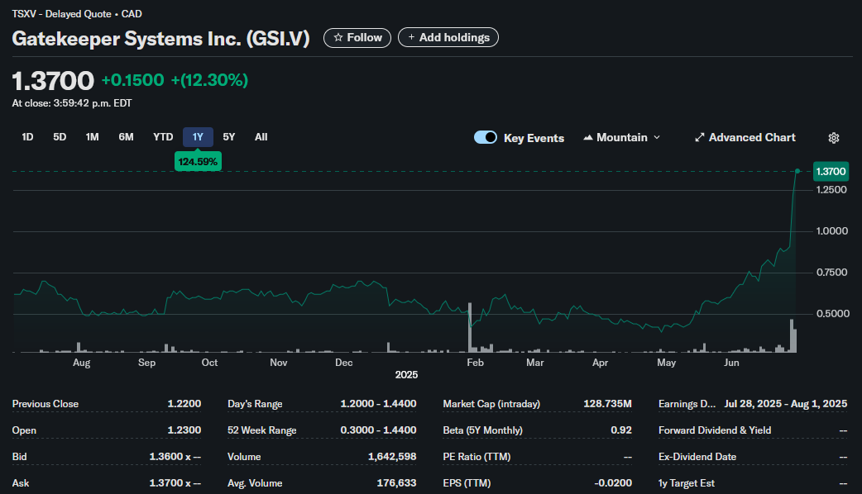Click the 124.59% return badge
Viewport: 862px width, 494px height.
[x=198, y=162]
